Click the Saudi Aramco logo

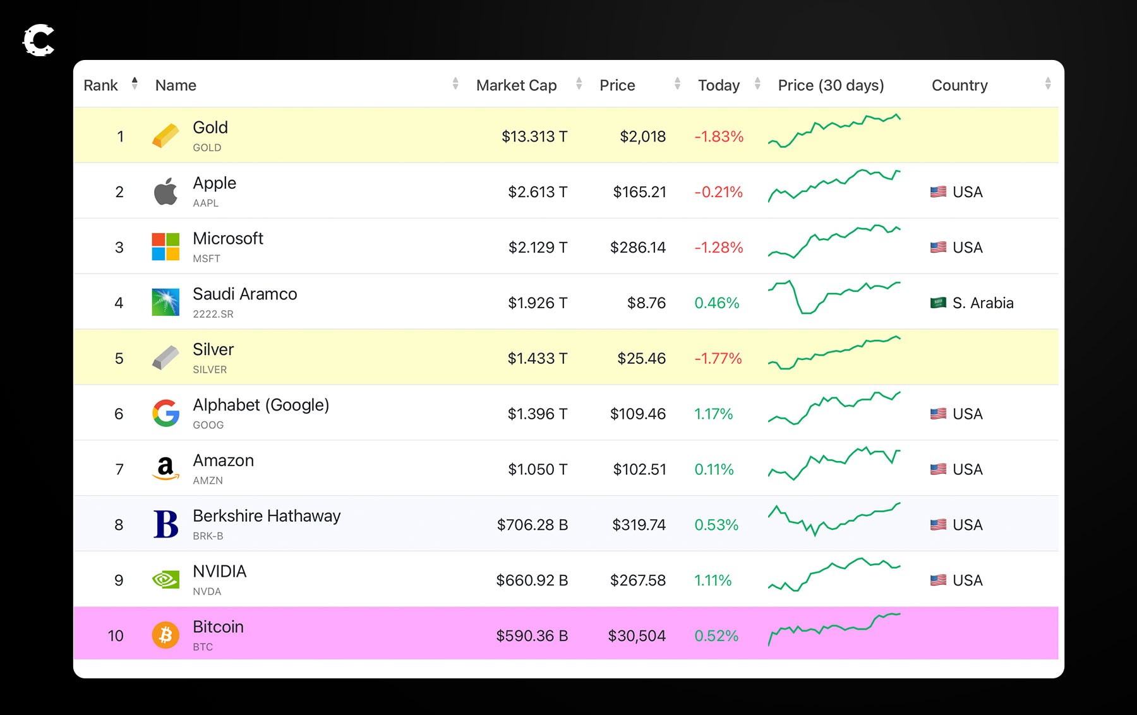(x=165, y=303)
